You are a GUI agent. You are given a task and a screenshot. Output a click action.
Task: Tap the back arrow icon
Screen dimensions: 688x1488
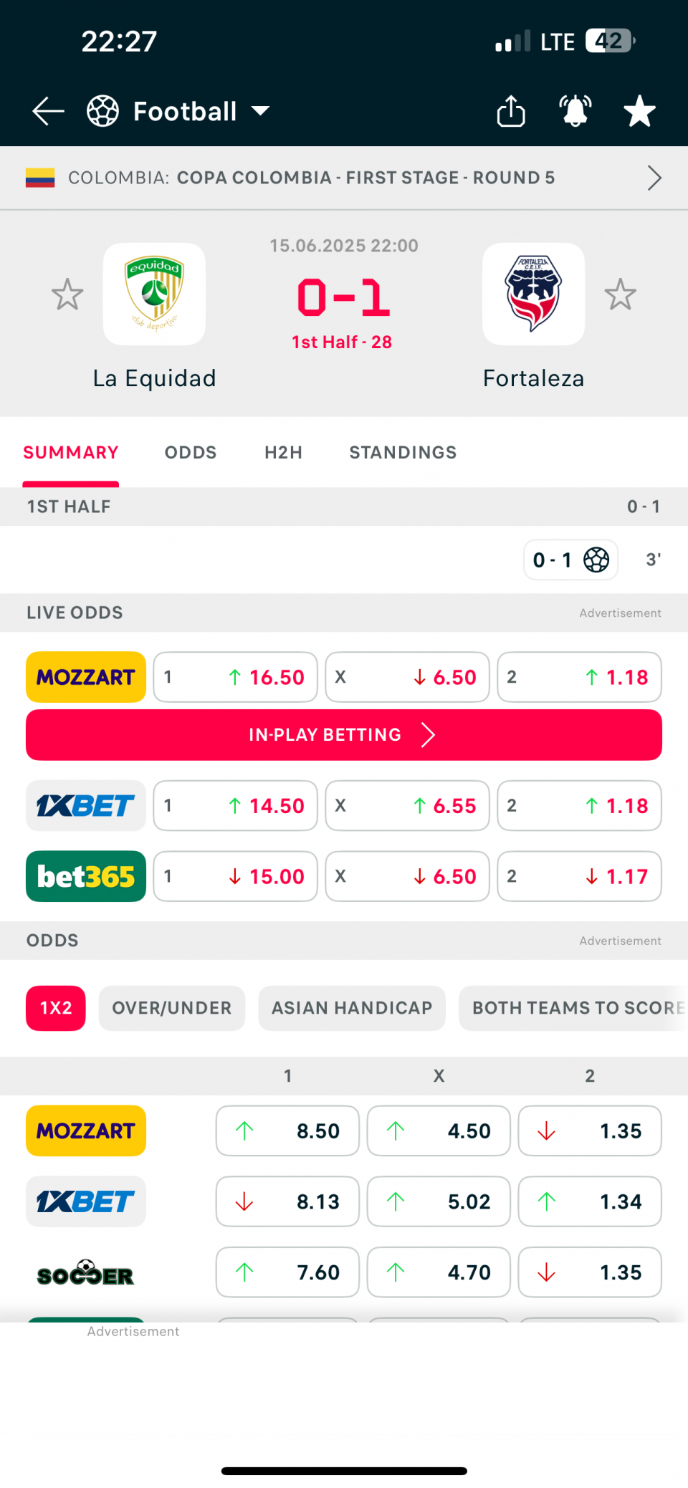(48, 111)
